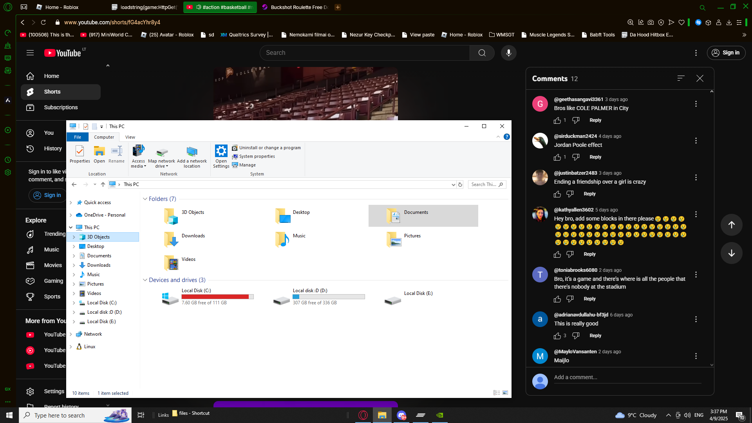Select Local Disk (C:) drive

[208, 296]
